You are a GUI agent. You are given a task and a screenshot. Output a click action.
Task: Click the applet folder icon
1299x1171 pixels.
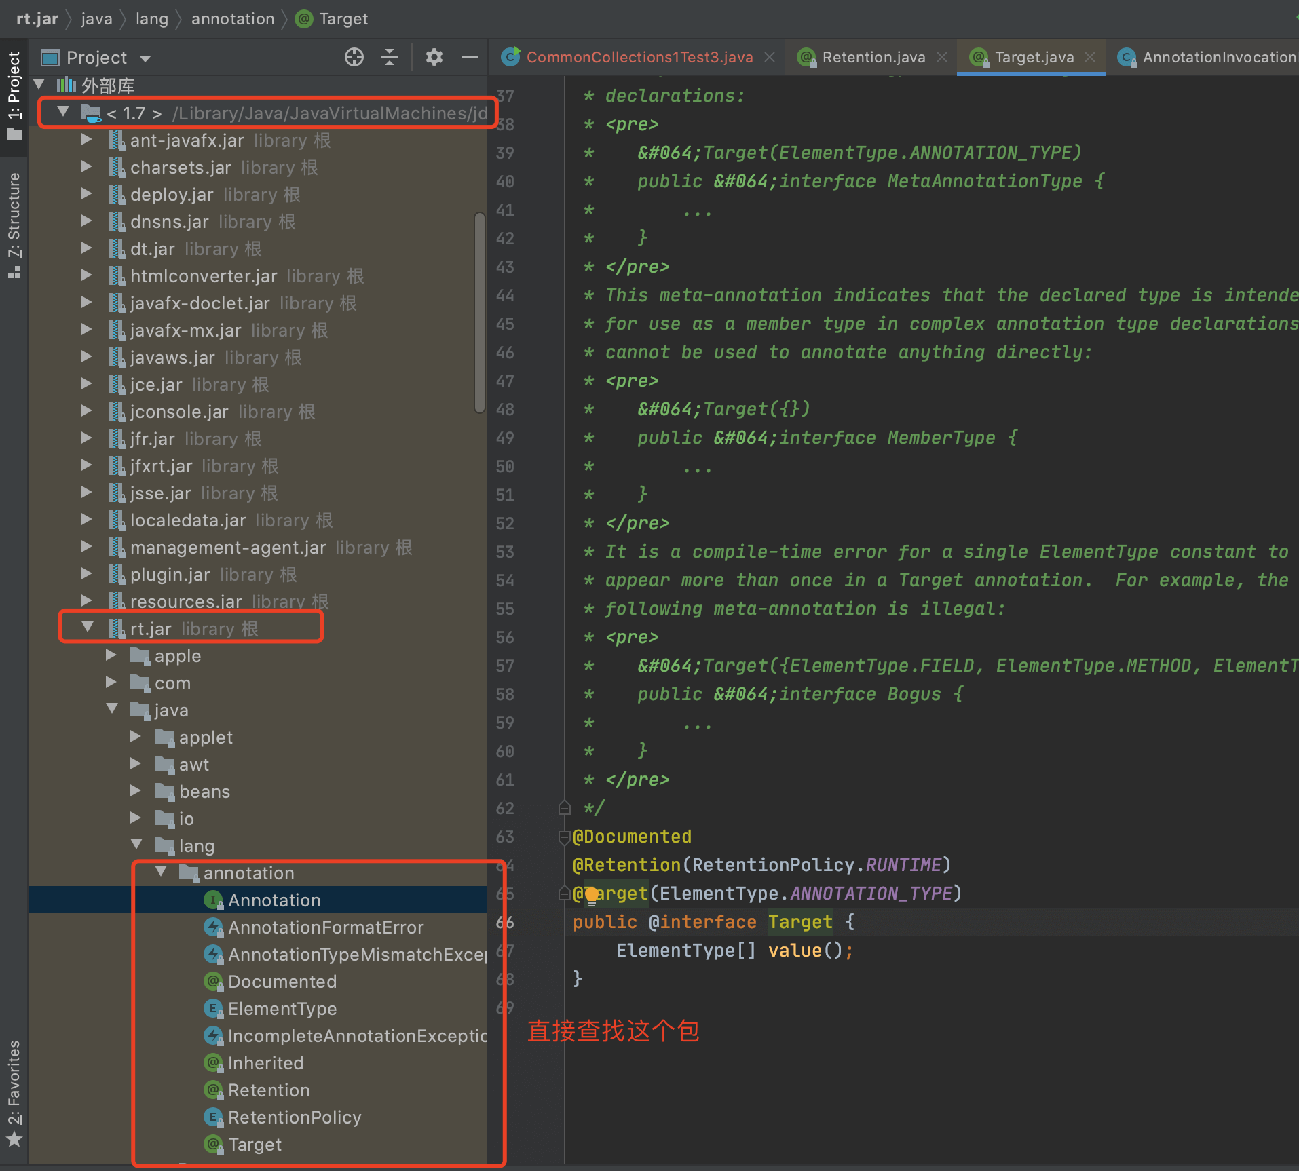pyautogui.click(x=164, y=737)
